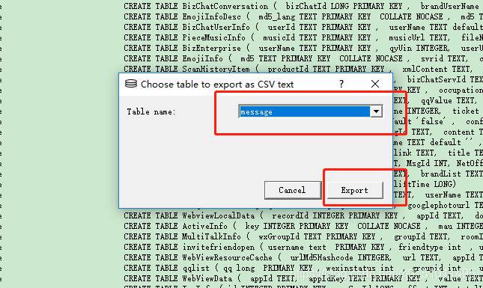
Task: Click the database icon in dialog title
Action: click(x=131, y=84)
